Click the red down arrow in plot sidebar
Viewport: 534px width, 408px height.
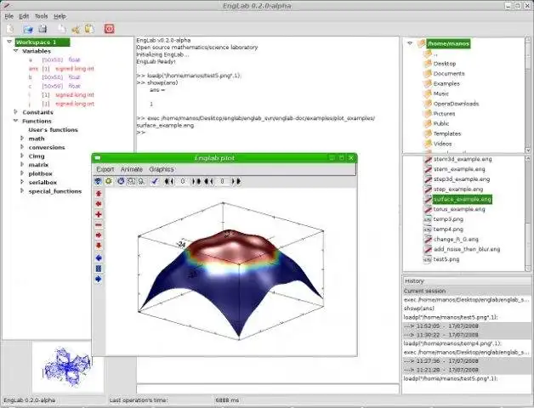pos(99,246)
